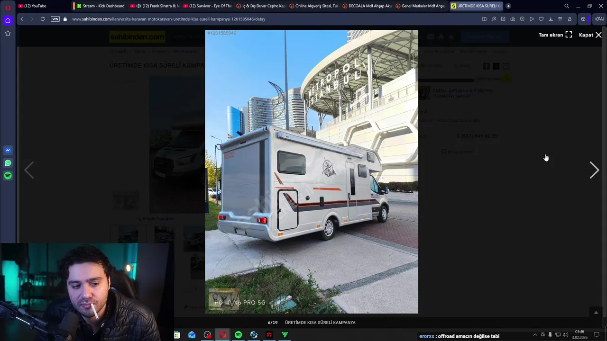This screenshot has width=607, height=341.
Task: Open Spotify icon on the taskbar
Action: (x=239, y=335)
